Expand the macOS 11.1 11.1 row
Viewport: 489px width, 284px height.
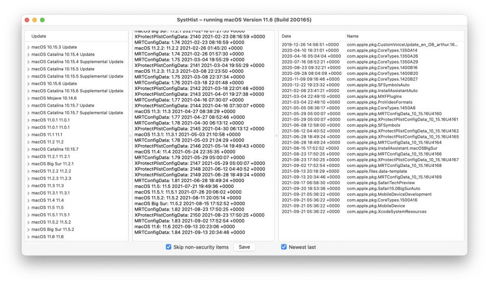click(29, 135)
